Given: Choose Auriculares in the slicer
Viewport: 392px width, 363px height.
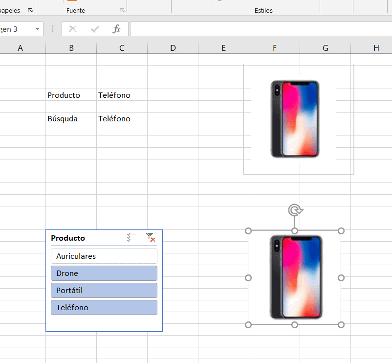Looking at the screenshot, I should click(104, 256).
